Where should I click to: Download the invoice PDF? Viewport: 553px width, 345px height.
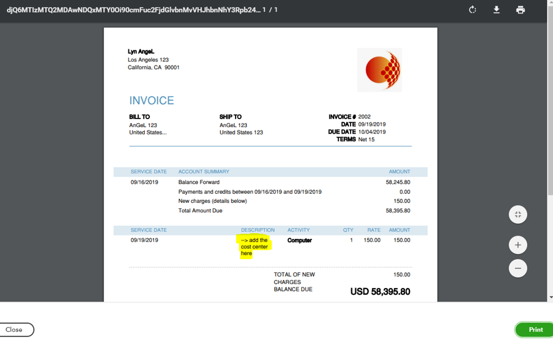tap(496, 10)
